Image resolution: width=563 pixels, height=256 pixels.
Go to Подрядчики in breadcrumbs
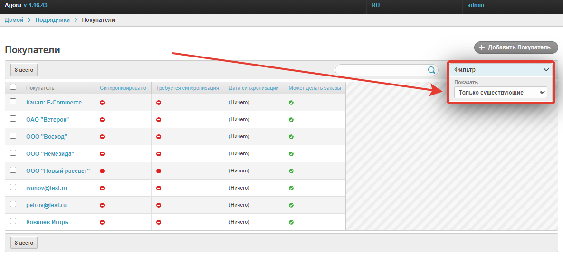pyautogui.click(x=52, y=20)
